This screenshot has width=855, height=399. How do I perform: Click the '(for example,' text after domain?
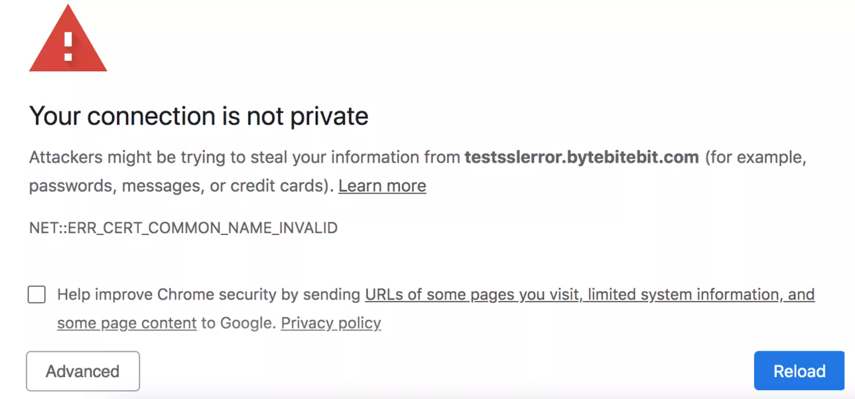coord(756,157)
